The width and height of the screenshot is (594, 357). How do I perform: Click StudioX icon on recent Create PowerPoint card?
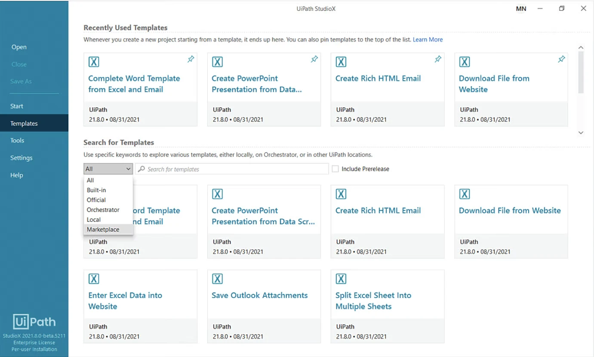217,62
